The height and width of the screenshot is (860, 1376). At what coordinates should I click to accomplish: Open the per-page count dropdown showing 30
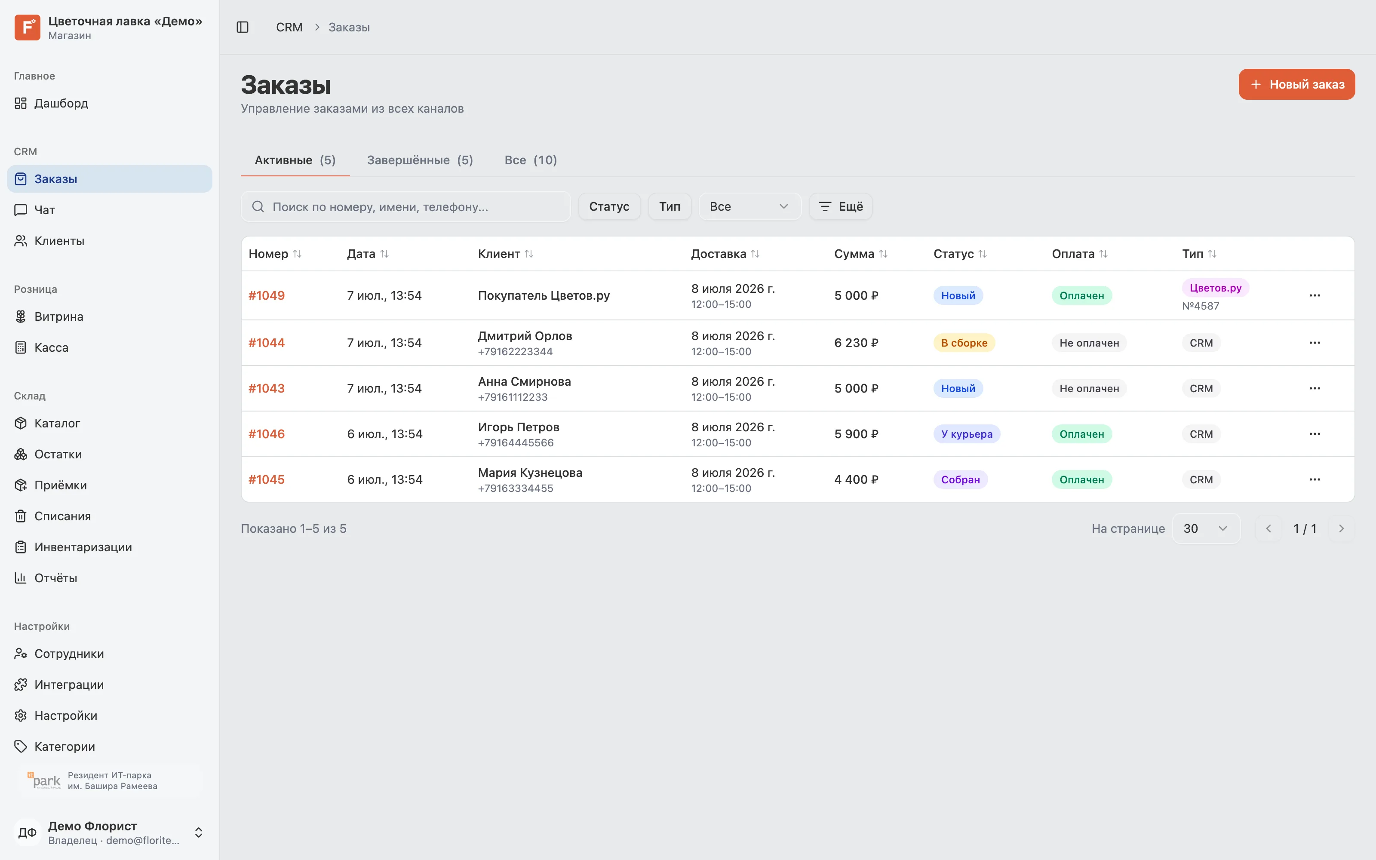coord(1206,528)
